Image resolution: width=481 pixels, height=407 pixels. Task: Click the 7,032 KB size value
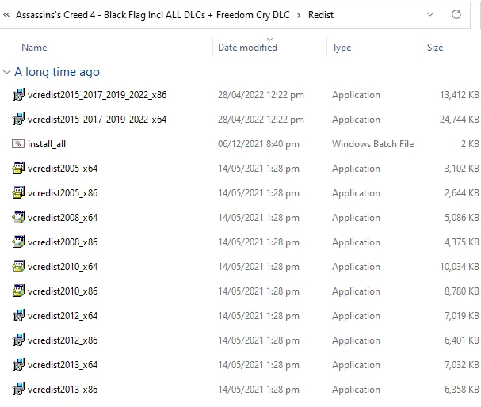(462, 365)
